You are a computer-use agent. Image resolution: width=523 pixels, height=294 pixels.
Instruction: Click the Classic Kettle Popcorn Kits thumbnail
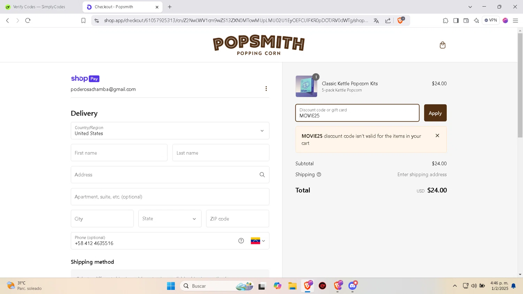pyautogui.click(x=306, y=86)
